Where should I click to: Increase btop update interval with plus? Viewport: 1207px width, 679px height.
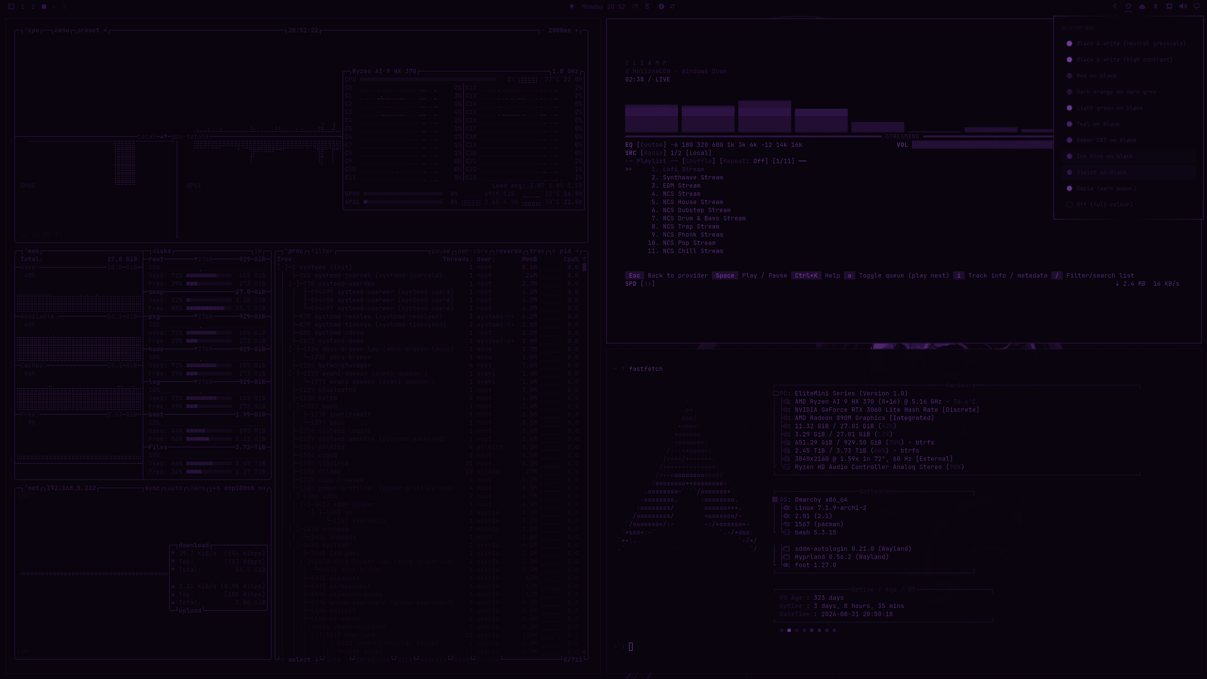pos(577,30)
